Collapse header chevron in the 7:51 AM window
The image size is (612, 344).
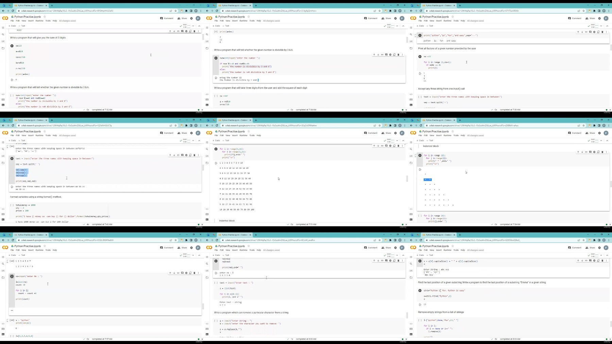(x=403, y=141)
